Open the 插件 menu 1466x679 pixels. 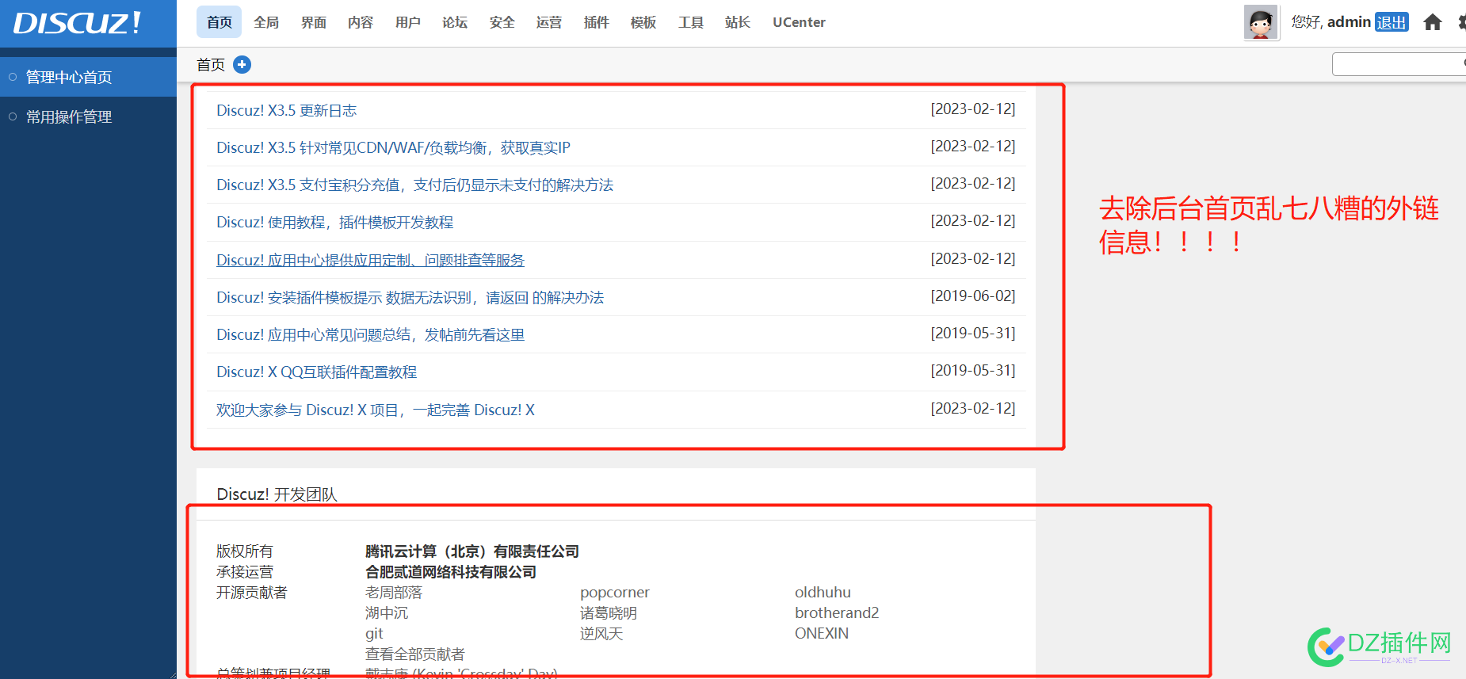pos(597,22)
